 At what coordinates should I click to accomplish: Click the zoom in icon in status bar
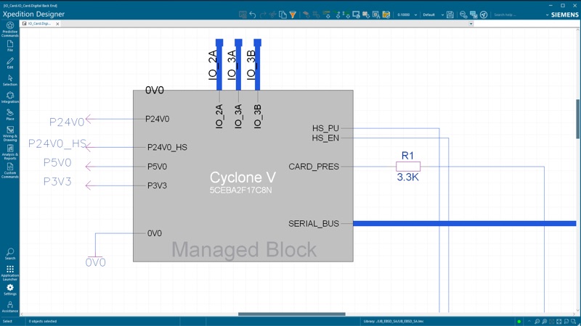pyautogui.click(x=544, y=322)
